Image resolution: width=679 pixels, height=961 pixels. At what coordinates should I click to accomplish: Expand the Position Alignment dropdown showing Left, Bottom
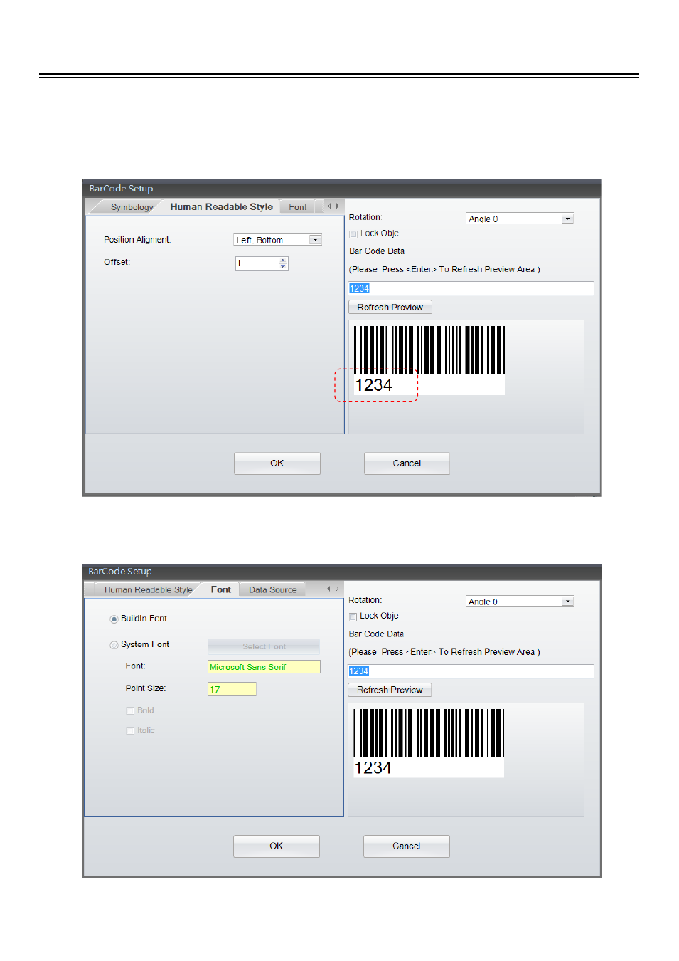pyautogui.click(x=278, y=240)
